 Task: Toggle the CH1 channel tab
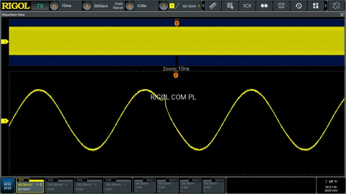[x=22, y=180]
